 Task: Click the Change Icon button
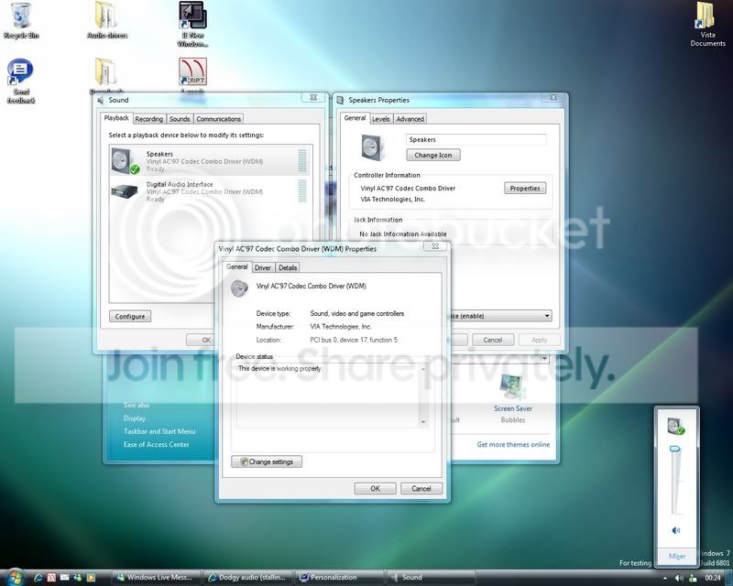[433, 155]
